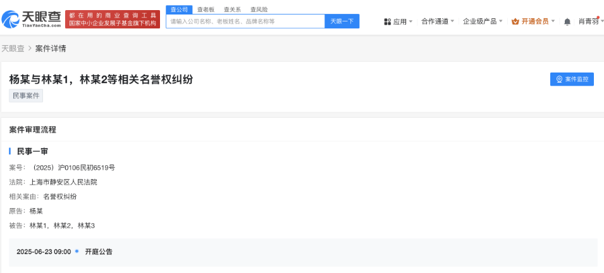
Task: Click the 案件监控 button
Action: coord(572,79)
